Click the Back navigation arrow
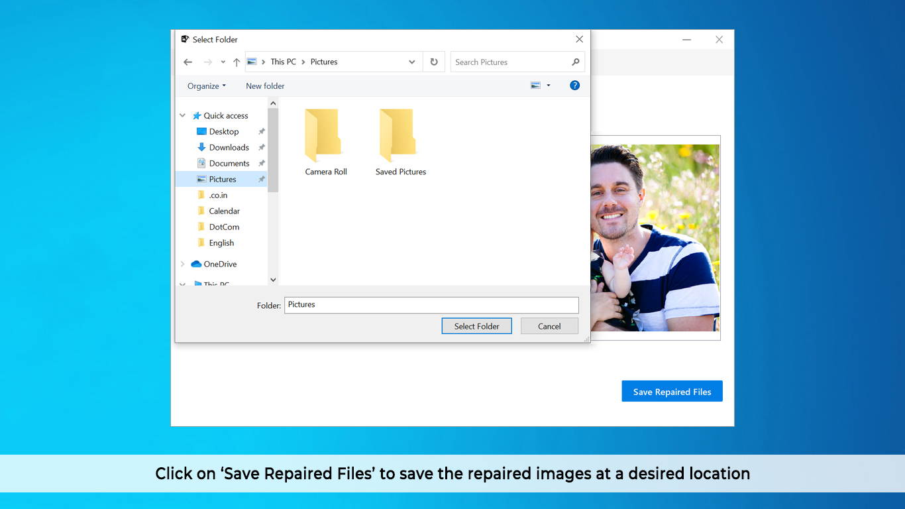Viewport: 905px width, 509px height. point(187,62)
